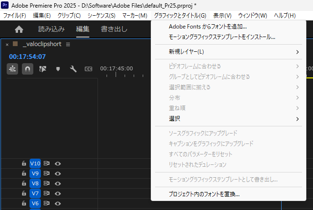Switch to the 書き出し workspace tab

coord(114,29)
